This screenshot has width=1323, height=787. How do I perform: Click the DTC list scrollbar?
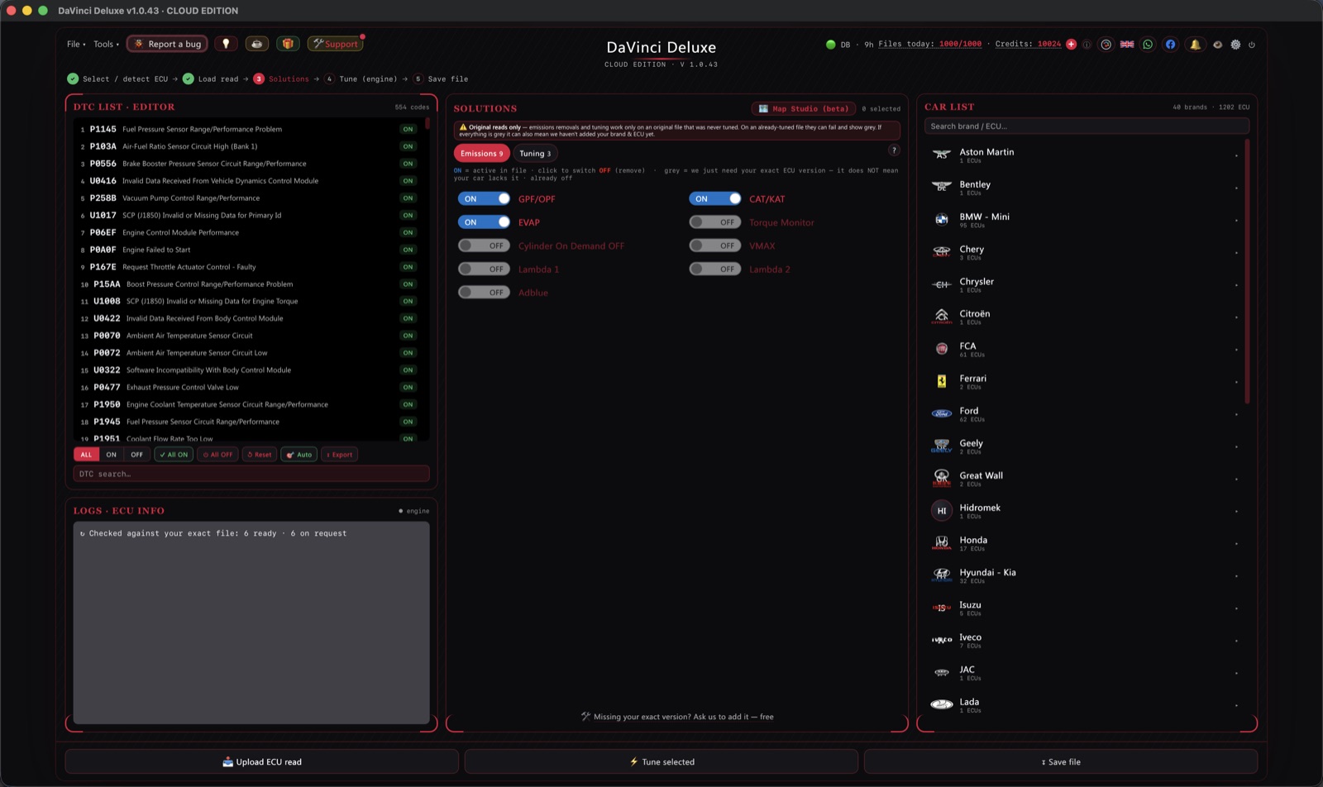[427, 123]
